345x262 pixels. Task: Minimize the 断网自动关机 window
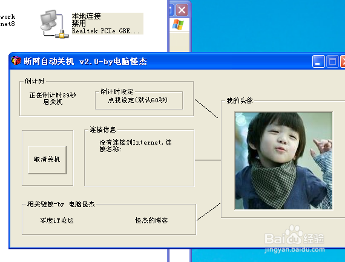coord(318,61)
